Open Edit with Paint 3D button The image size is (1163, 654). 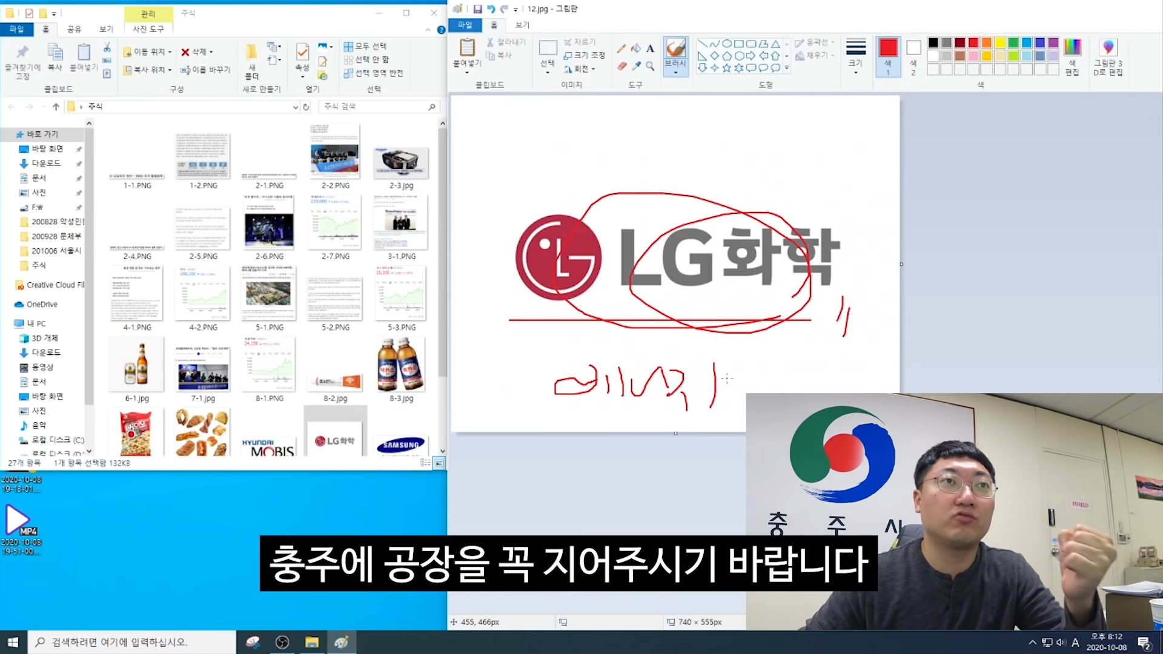(x=1108, y=57)
